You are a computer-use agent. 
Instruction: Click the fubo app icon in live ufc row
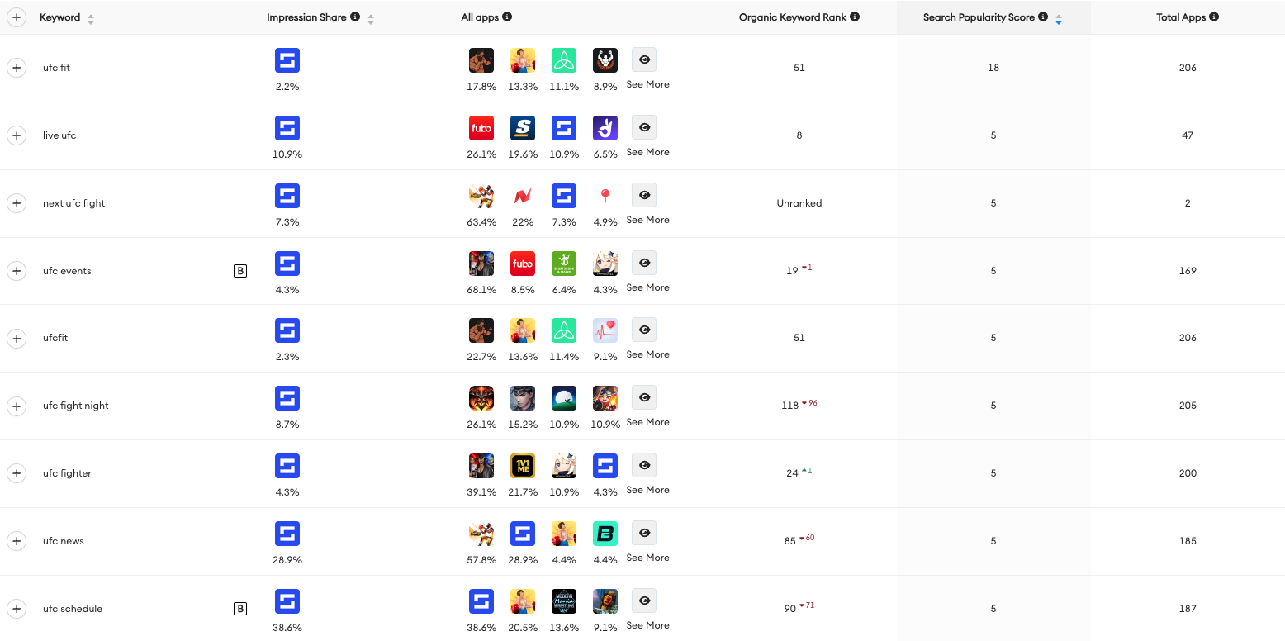click(481, 128)
